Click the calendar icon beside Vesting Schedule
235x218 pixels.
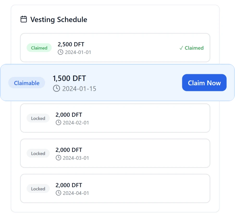(x=23, y=19)
